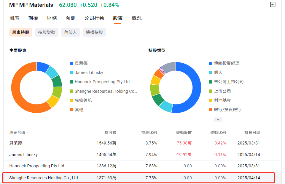The height and width of the screenshot is (184, 285).
Task: Open the 財務 tab
Action: 52,18
